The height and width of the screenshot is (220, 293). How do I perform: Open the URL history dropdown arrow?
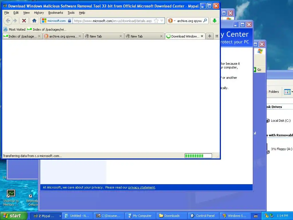162,21
